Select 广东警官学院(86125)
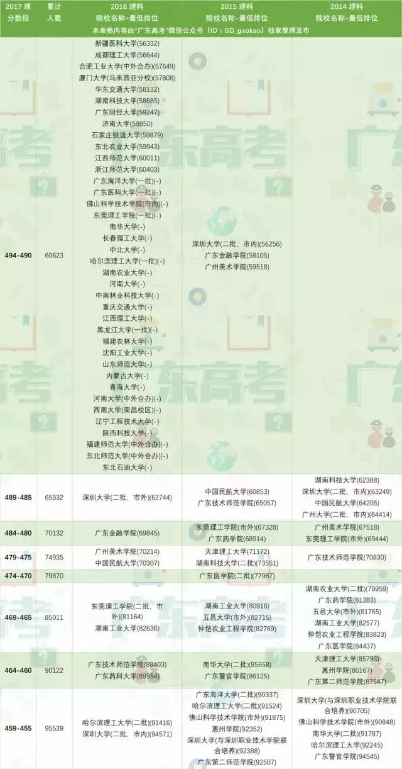 pyautogui.click(x=237, y=676)
